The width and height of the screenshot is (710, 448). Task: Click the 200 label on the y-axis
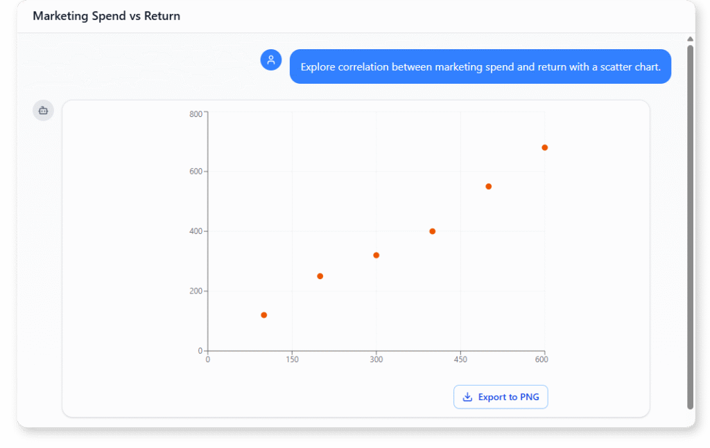[x=196, y=291]
